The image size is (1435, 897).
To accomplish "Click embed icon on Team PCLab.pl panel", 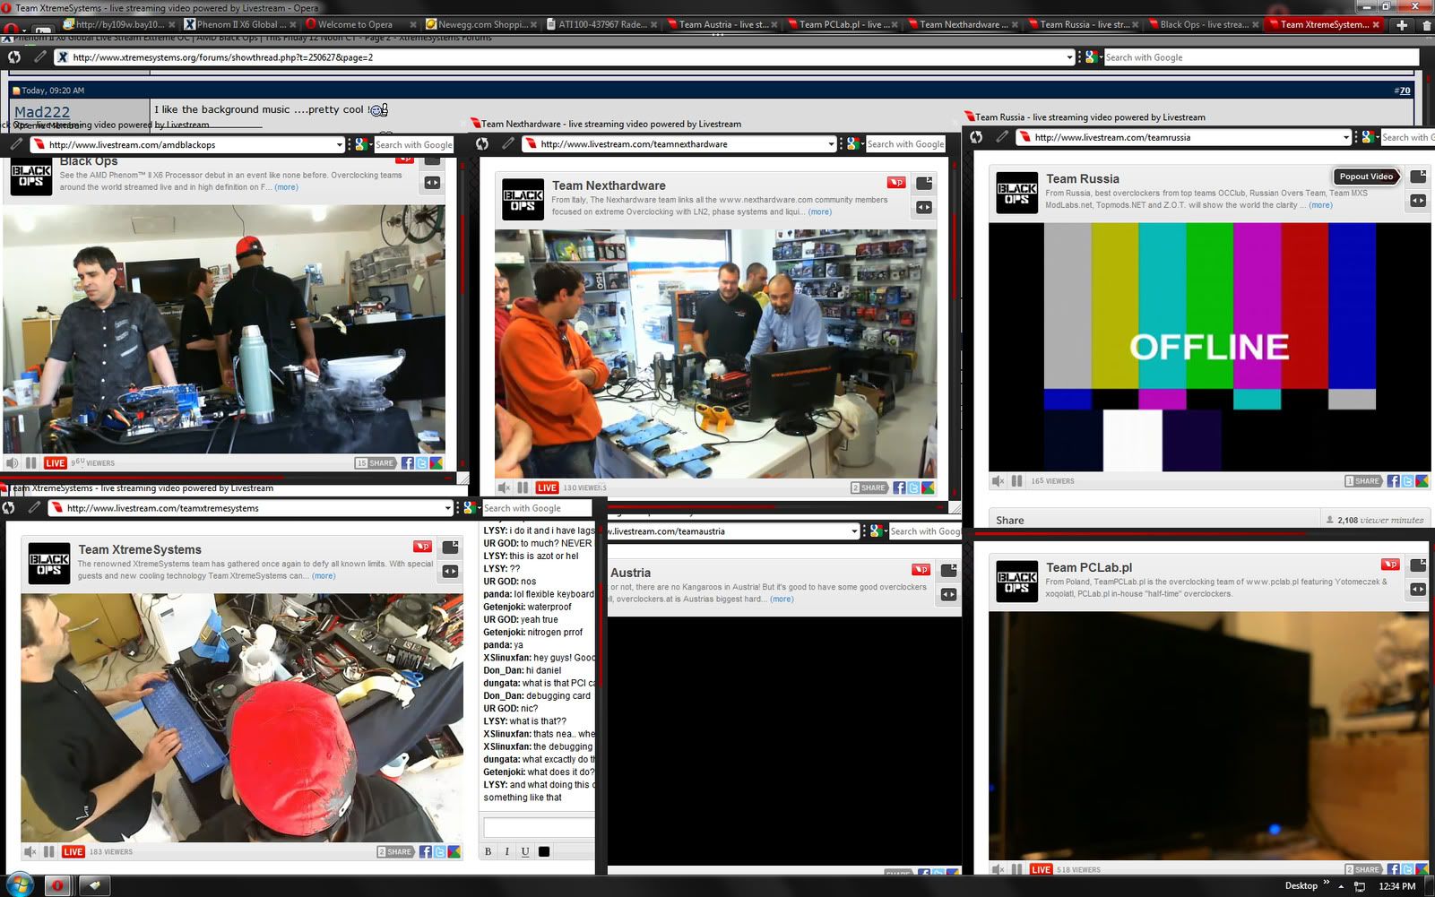I will click(x=1417, y=589).
